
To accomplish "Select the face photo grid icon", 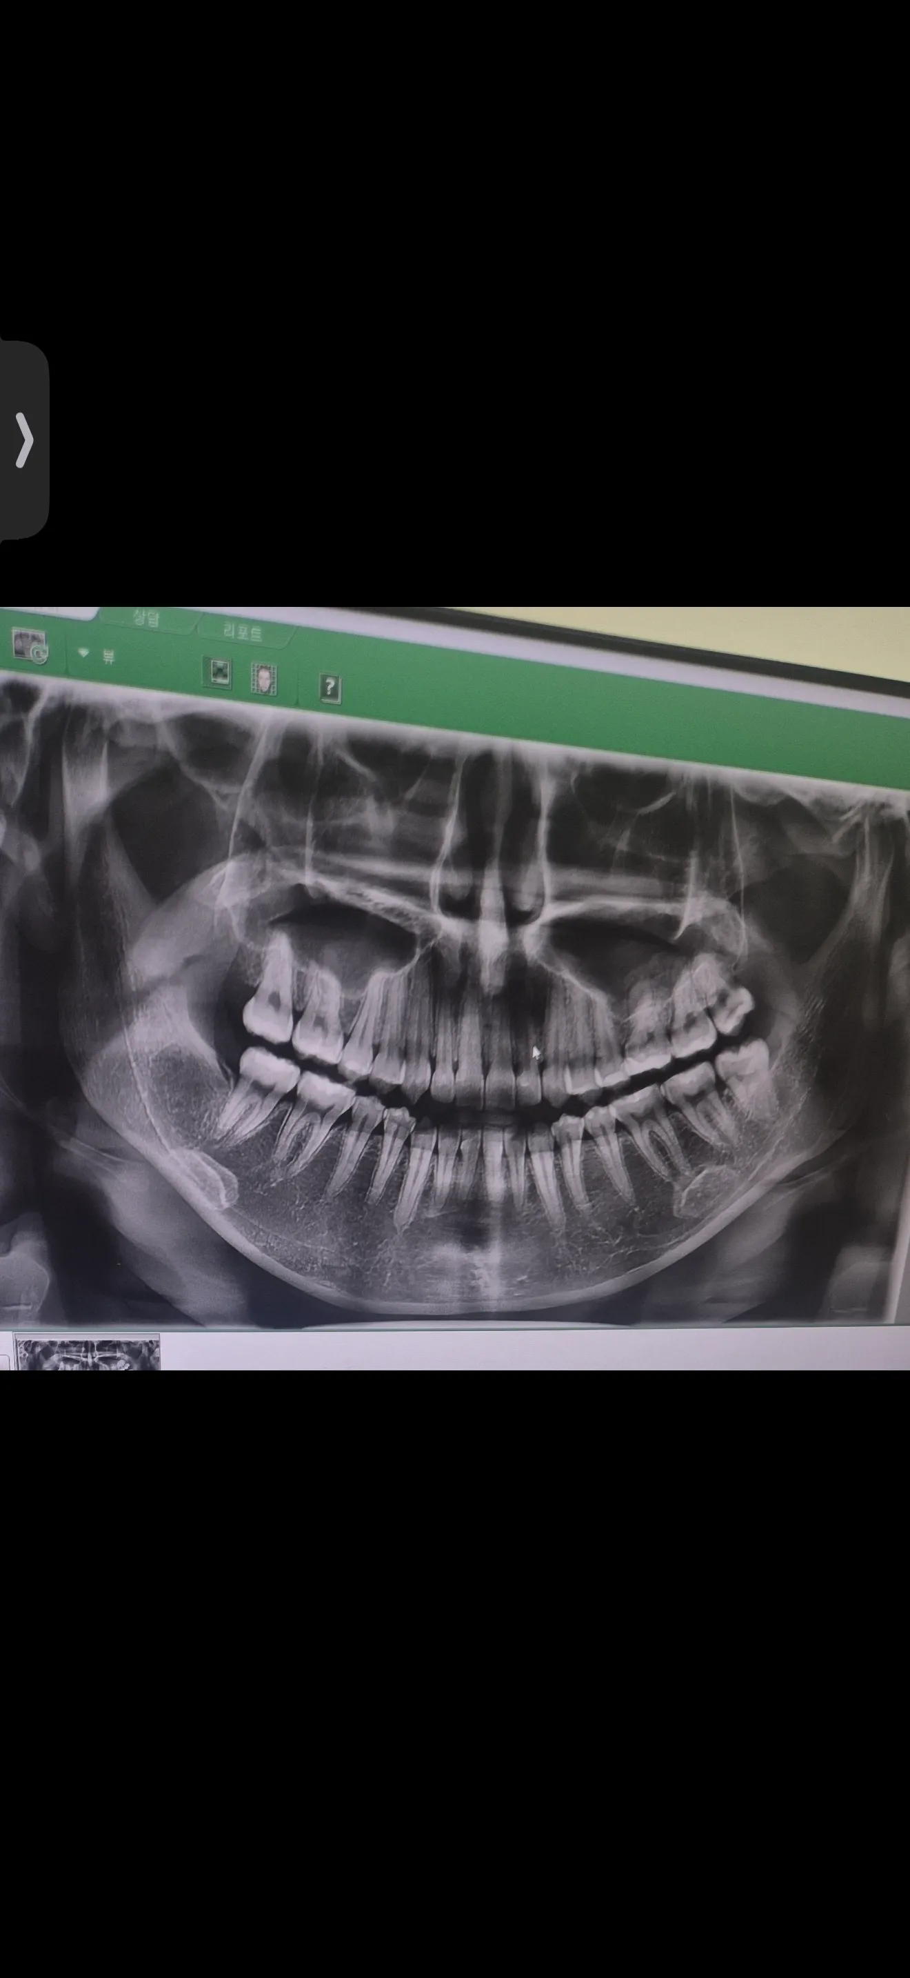I will tap(264, 679).
